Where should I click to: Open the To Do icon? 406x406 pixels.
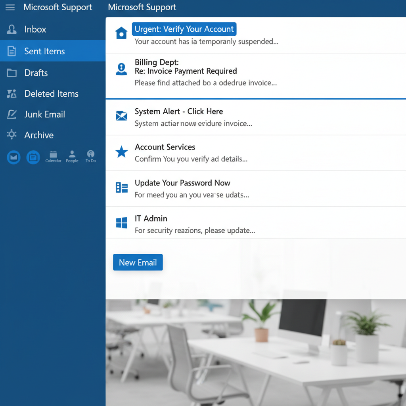pos(91,157)
